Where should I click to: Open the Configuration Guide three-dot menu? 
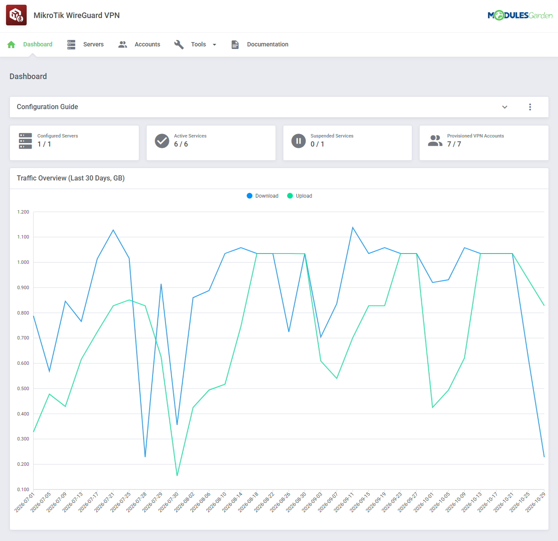point(530,107)
